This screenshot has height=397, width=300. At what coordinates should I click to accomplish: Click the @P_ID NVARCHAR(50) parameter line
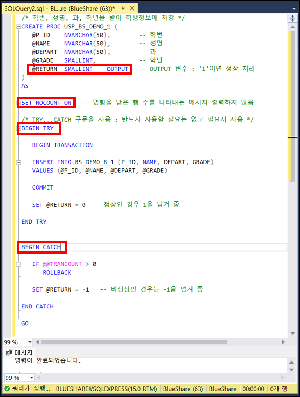(71, 35)
